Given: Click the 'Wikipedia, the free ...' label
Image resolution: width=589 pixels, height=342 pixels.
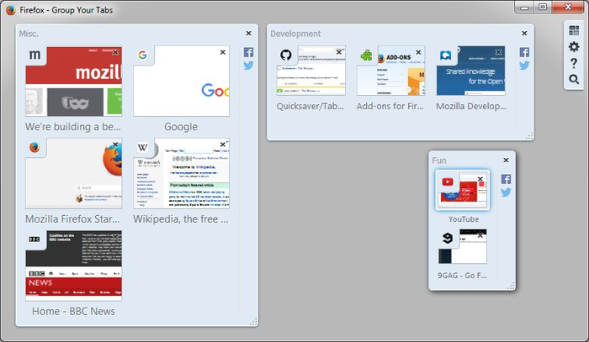Looking at the screenshot, I should 181,219.
